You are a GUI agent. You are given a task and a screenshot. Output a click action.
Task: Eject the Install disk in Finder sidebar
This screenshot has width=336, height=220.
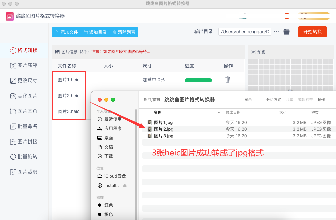click(x=125, y=186)
